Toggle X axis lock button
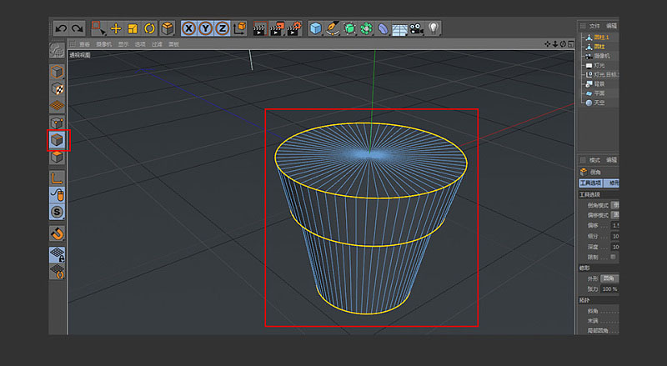 click(189, 28)
